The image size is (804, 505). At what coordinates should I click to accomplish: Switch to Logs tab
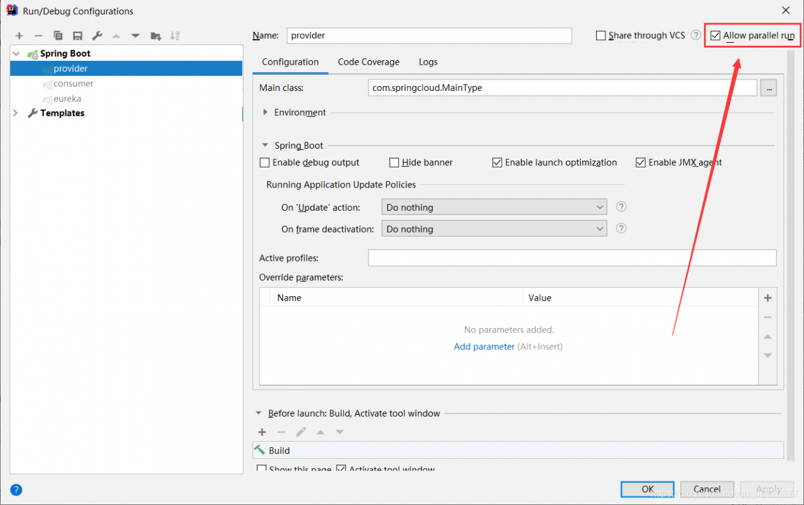428,61
